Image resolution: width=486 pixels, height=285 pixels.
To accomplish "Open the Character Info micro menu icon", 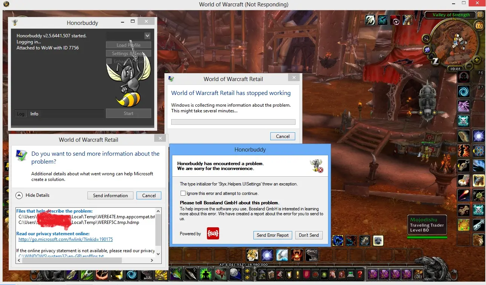I will point(262,274).
